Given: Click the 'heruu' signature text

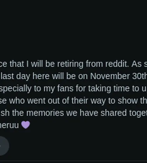Looking at the screenshot, I should click(9, 125).
